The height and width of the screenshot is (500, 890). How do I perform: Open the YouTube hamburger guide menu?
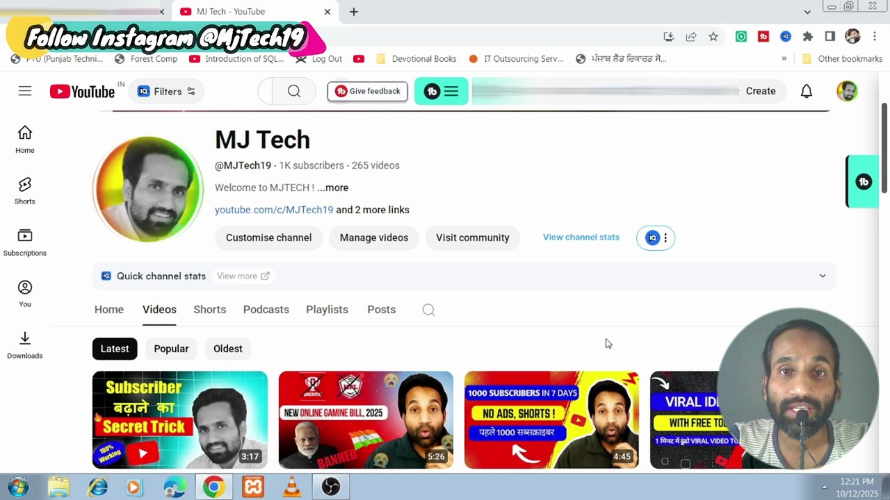pyautogui.click(x=25, y=91)
